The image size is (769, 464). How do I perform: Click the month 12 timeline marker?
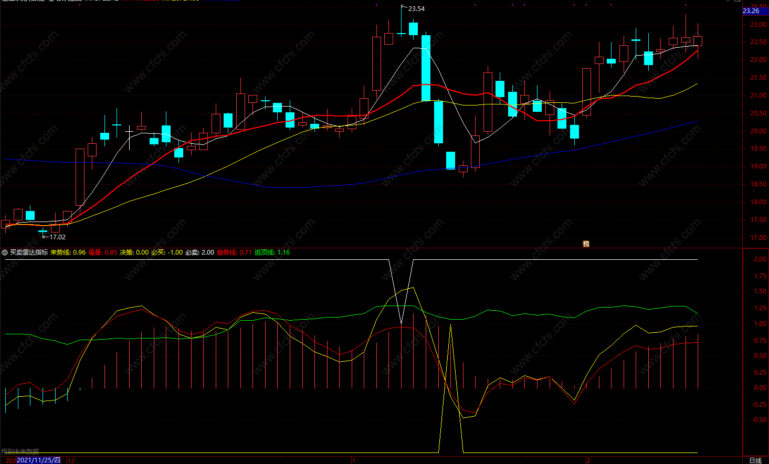pyautogui.click(x=71, y=460)
